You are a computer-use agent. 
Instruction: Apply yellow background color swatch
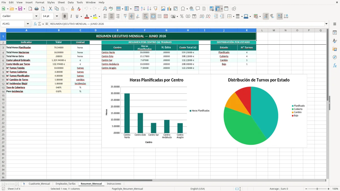pyautogui.click(x=95, y=16)
